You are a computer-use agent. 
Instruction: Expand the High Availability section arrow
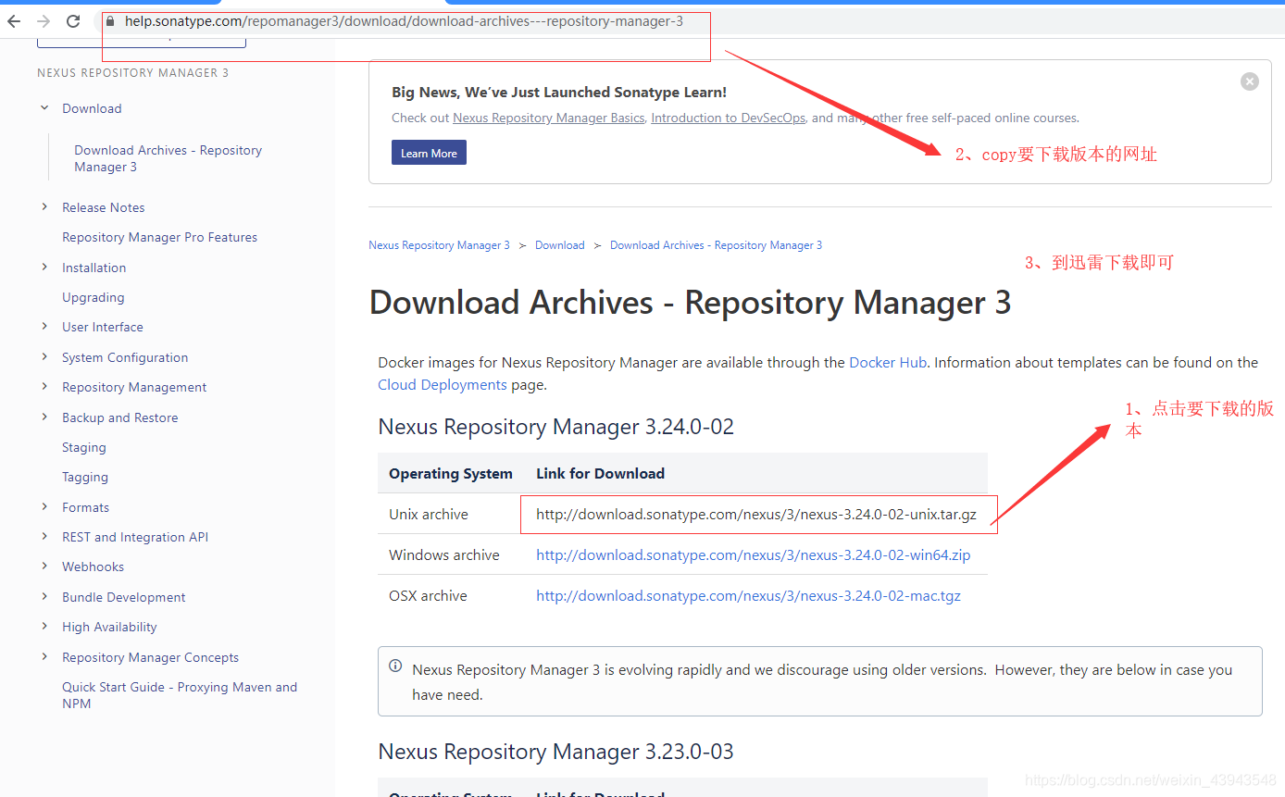(x=44, y=627)
